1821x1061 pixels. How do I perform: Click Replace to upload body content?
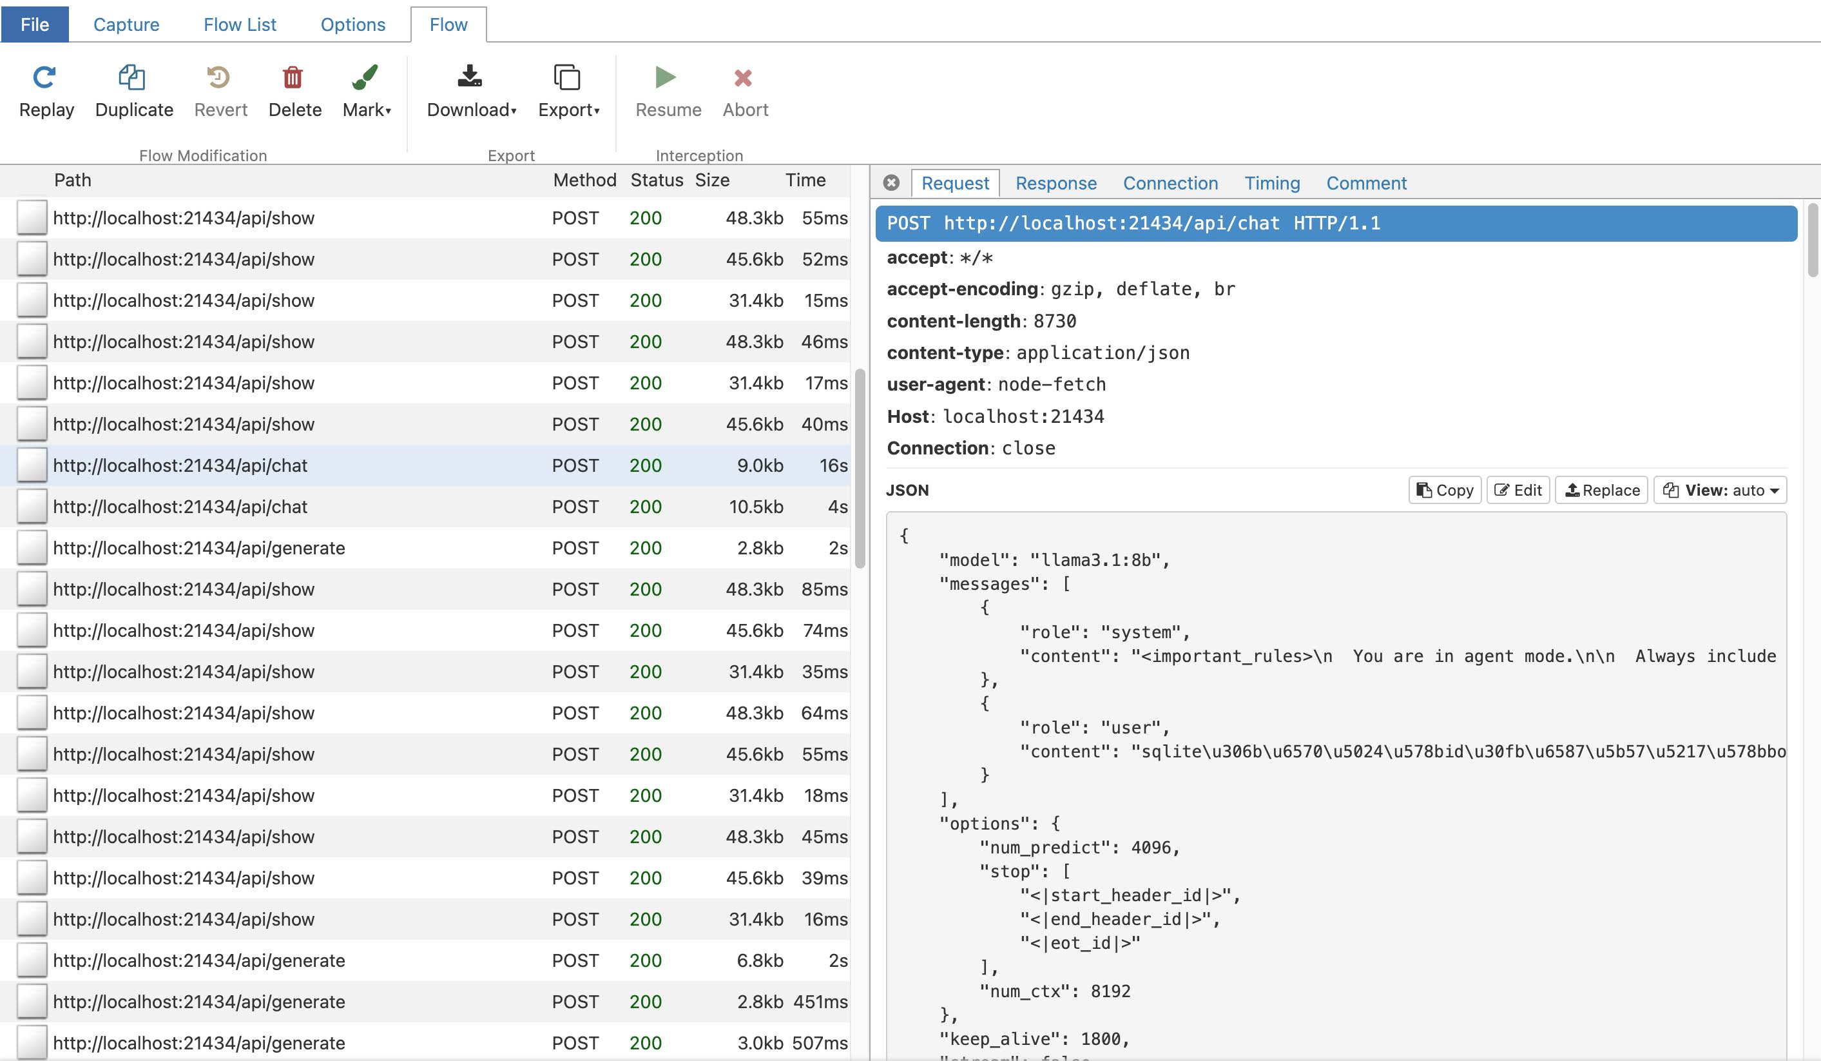coord(1602,490)
